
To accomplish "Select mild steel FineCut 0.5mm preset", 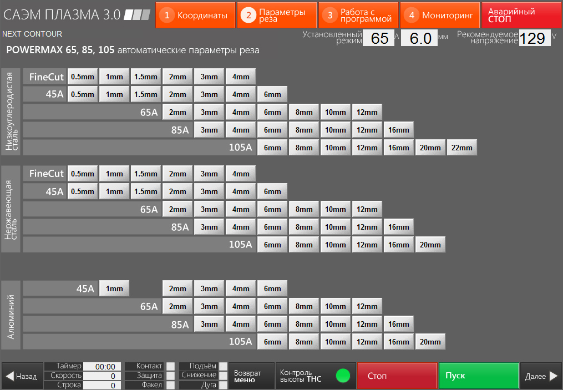I will coord(83,77).
